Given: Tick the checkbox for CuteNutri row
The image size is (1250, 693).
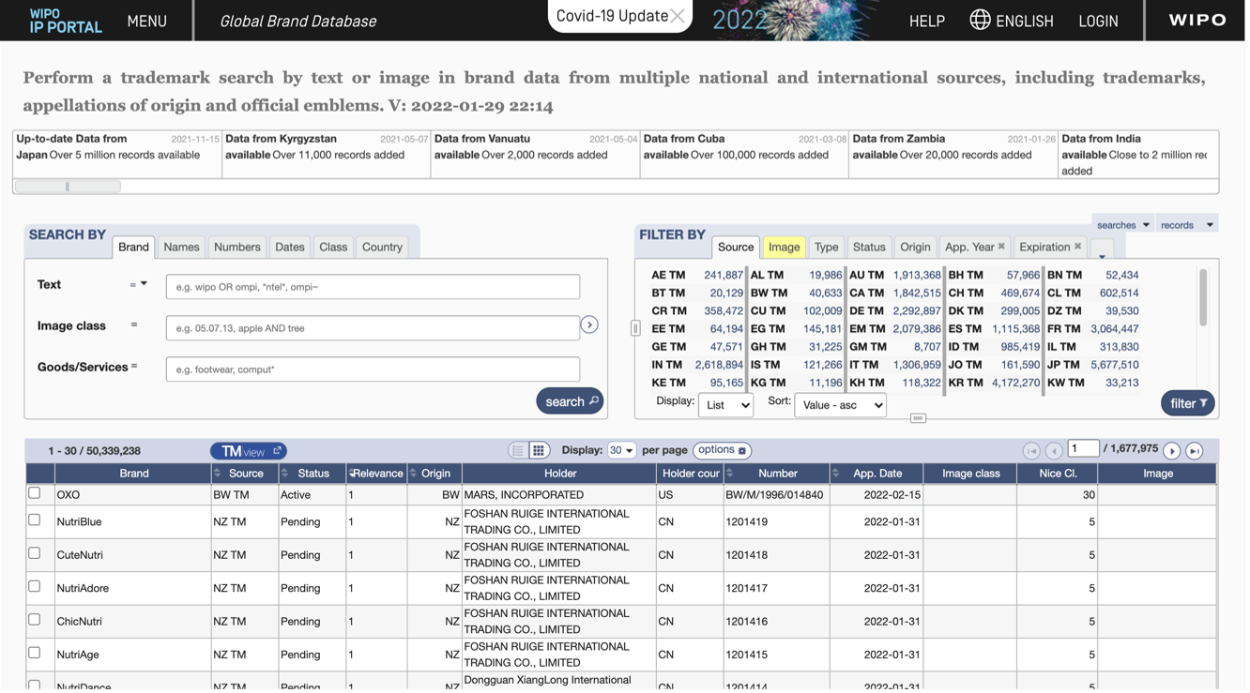Looking at the screenshot, I should 35,555.
